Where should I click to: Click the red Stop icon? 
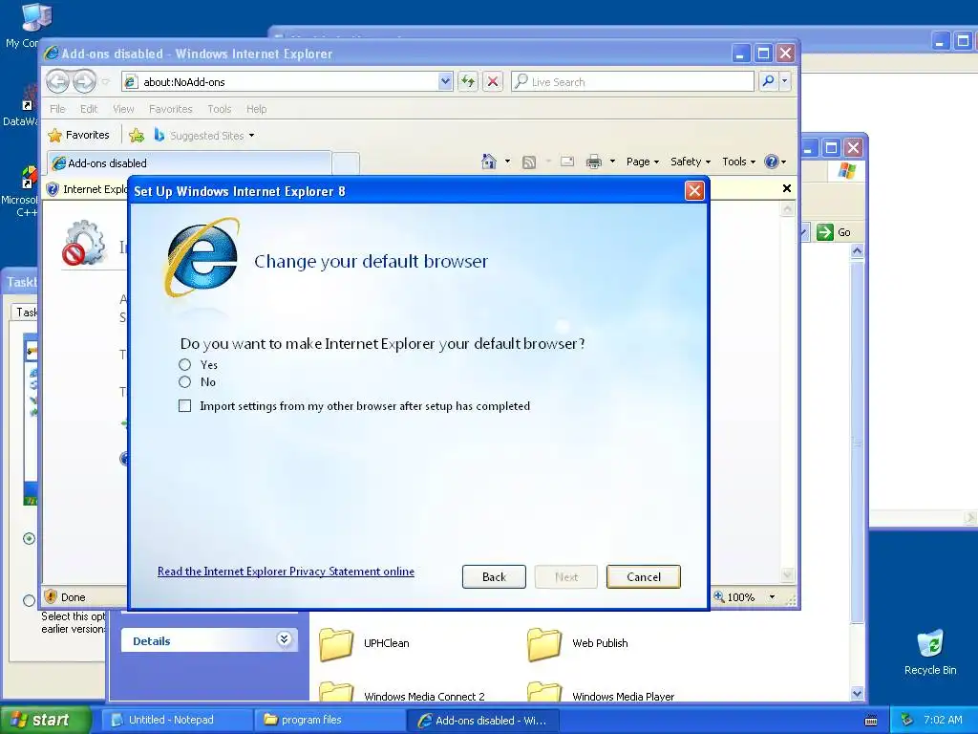click(493, 82)
